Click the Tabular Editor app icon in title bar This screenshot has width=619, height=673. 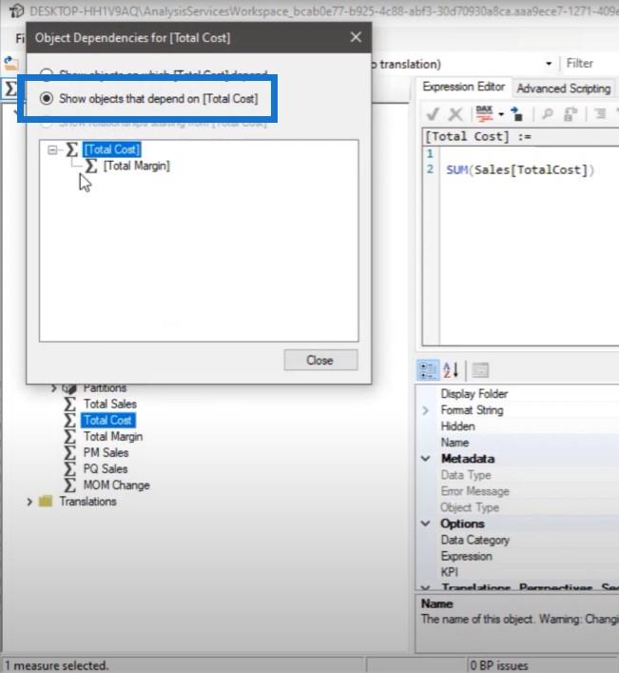16,10
